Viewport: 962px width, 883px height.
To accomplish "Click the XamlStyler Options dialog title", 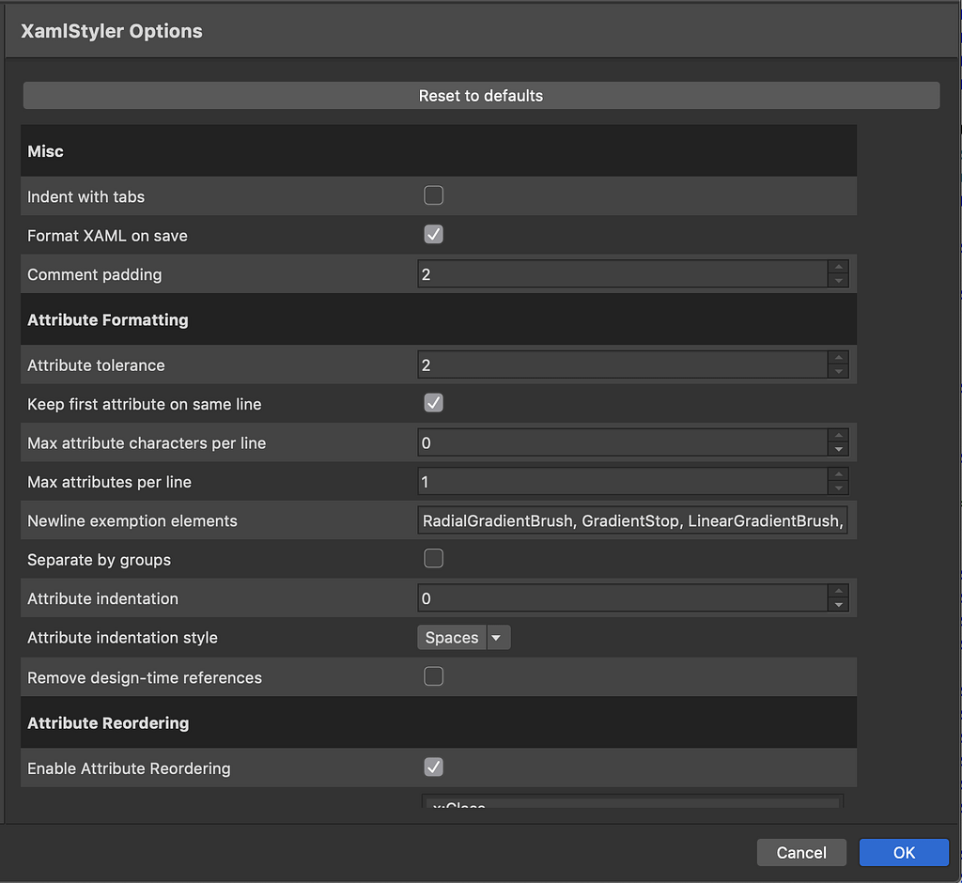I will point(112,31).
